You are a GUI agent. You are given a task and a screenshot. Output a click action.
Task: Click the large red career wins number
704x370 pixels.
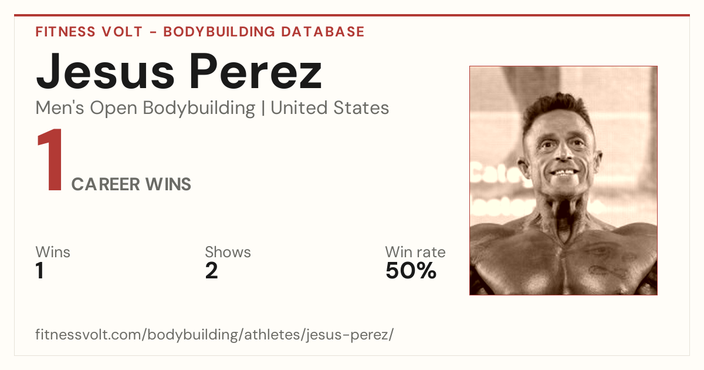click(x=50, y=162)
